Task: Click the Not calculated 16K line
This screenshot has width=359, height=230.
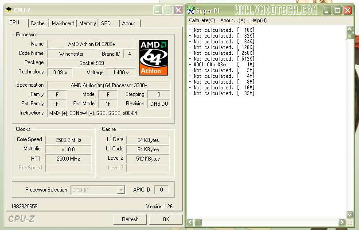Action: tap(222, 30)
